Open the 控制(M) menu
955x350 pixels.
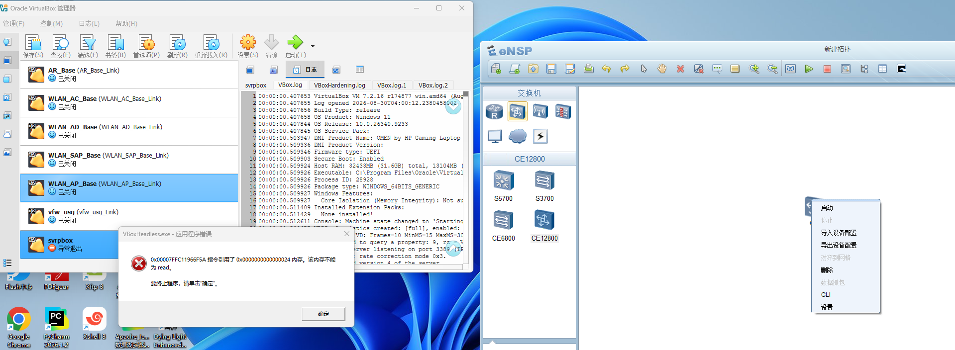tap(51, 23)
